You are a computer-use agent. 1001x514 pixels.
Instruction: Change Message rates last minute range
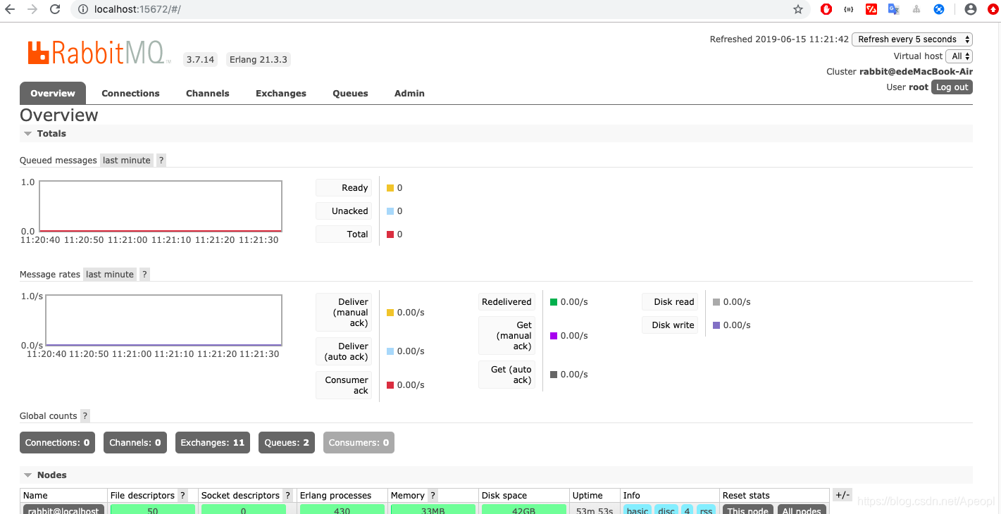tap(110, 275)
